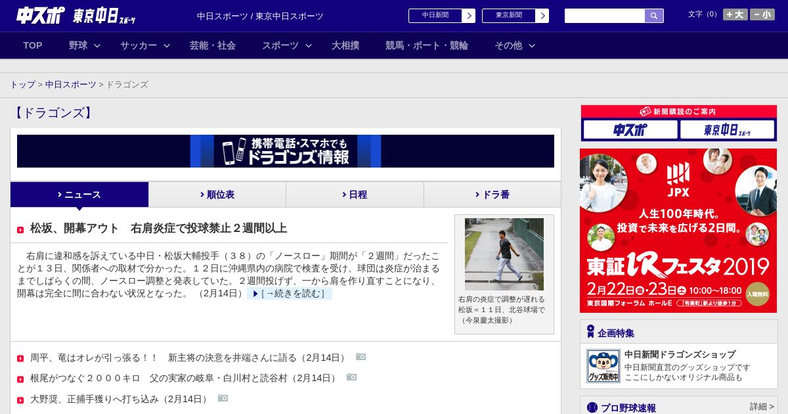Expand the サッカー menu chevron

[x=167, y=46]
